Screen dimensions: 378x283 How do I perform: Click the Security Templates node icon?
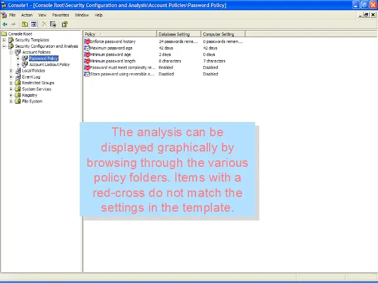pyautogui.click(x=11, y=40)
